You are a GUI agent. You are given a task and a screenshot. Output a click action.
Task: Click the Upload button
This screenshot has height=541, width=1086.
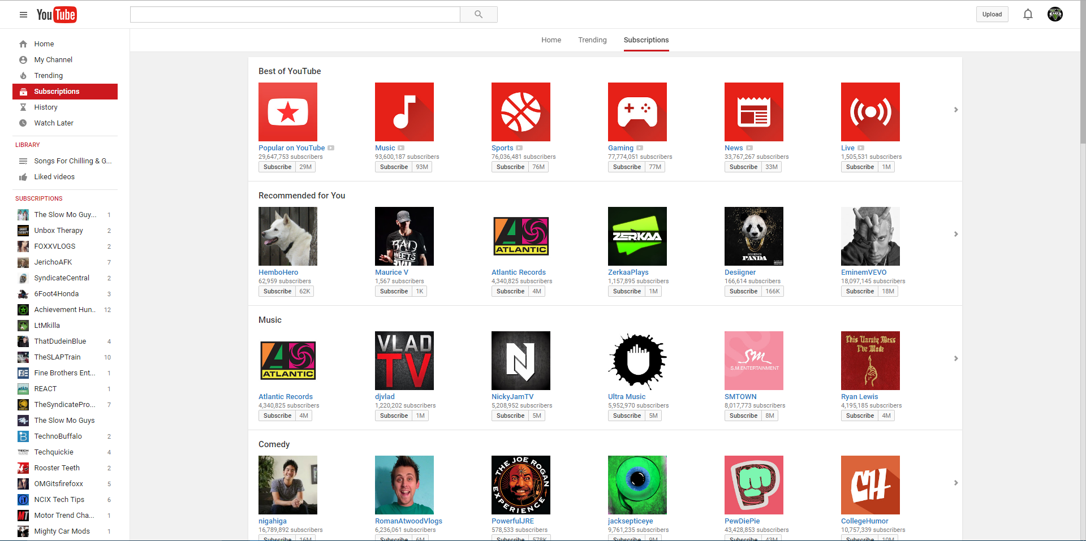click(x=992, y=15)
